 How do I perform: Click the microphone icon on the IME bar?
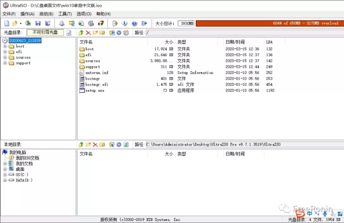[x=325, y=213]
